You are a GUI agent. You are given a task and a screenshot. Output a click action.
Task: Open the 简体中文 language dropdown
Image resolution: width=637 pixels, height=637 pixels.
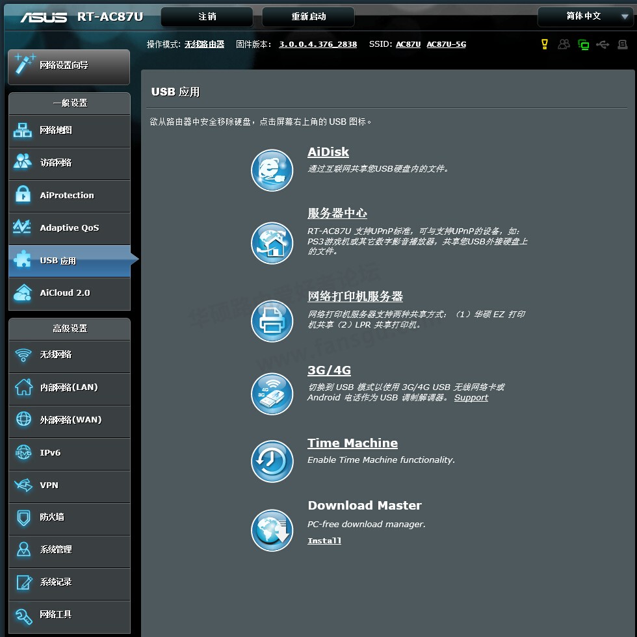pyautogui.click(x=586, y=16)
